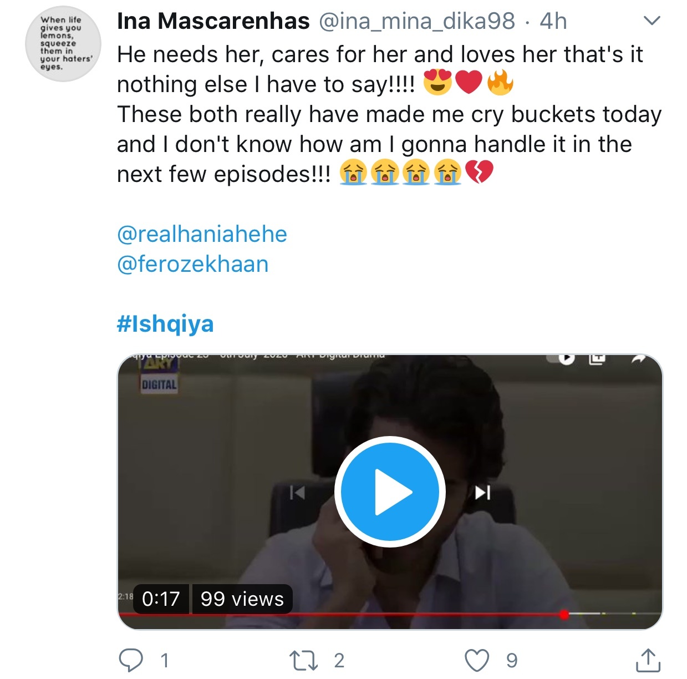Retweet using the retweet arrows icon

click(303, 660)
